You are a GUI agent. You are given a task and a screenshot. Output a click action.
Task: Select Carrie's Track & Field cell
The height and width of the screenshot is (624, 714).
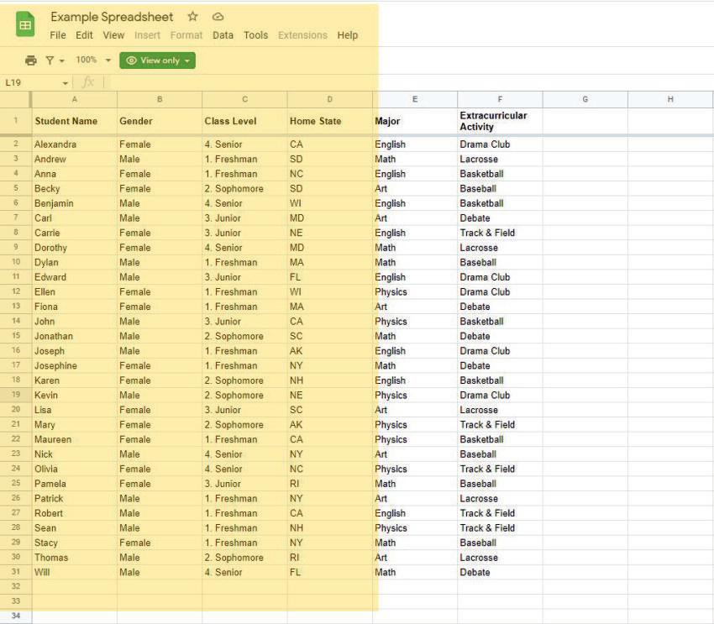coord(500,233)
